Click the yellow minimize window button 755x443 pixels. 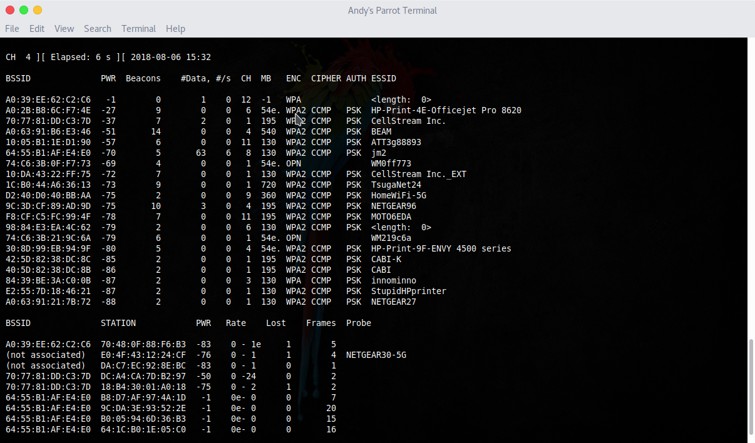coord(38,10)
